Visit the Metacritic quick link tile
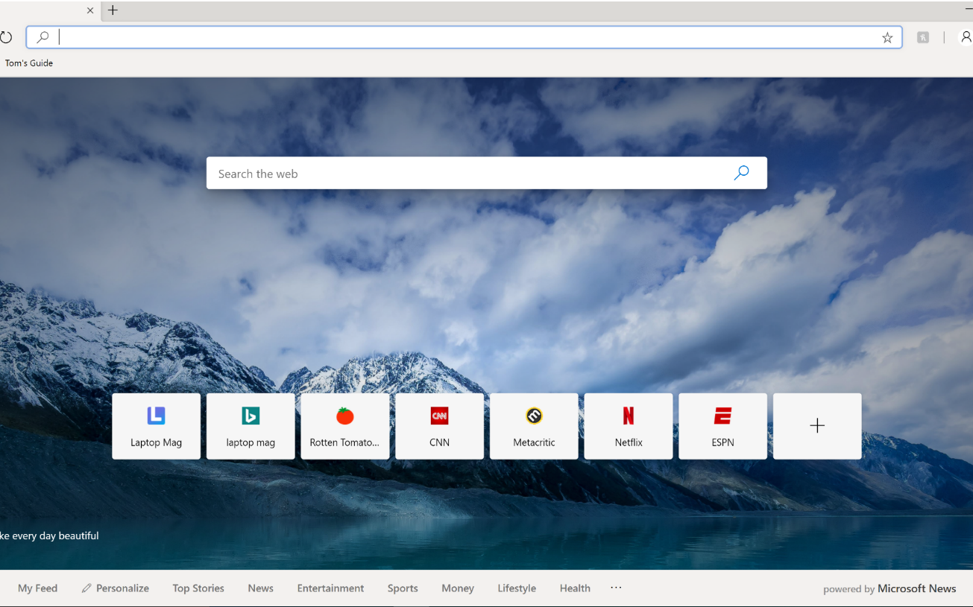 (534, 426)
